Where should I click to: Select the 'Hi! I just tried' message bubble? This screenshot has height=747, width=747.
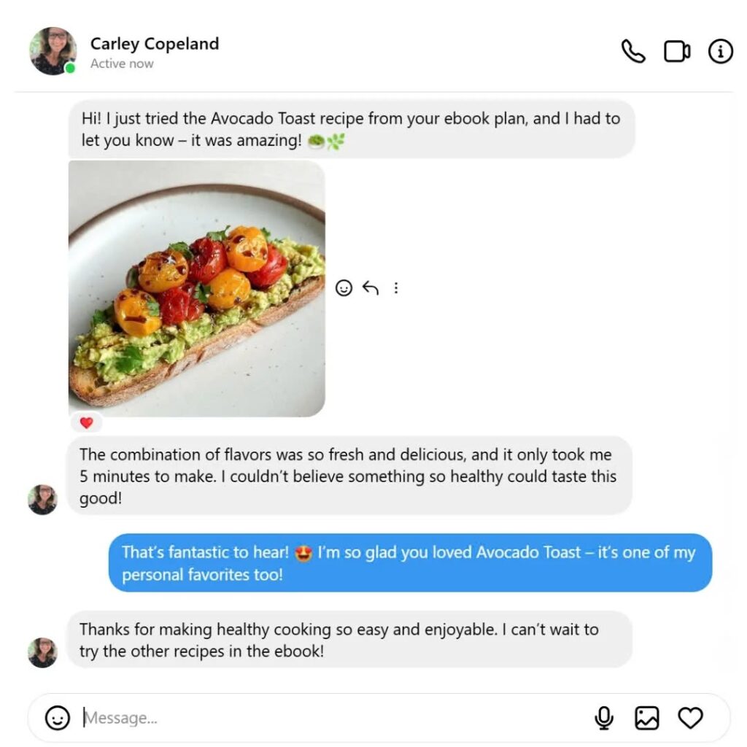[x=352, y=129]
